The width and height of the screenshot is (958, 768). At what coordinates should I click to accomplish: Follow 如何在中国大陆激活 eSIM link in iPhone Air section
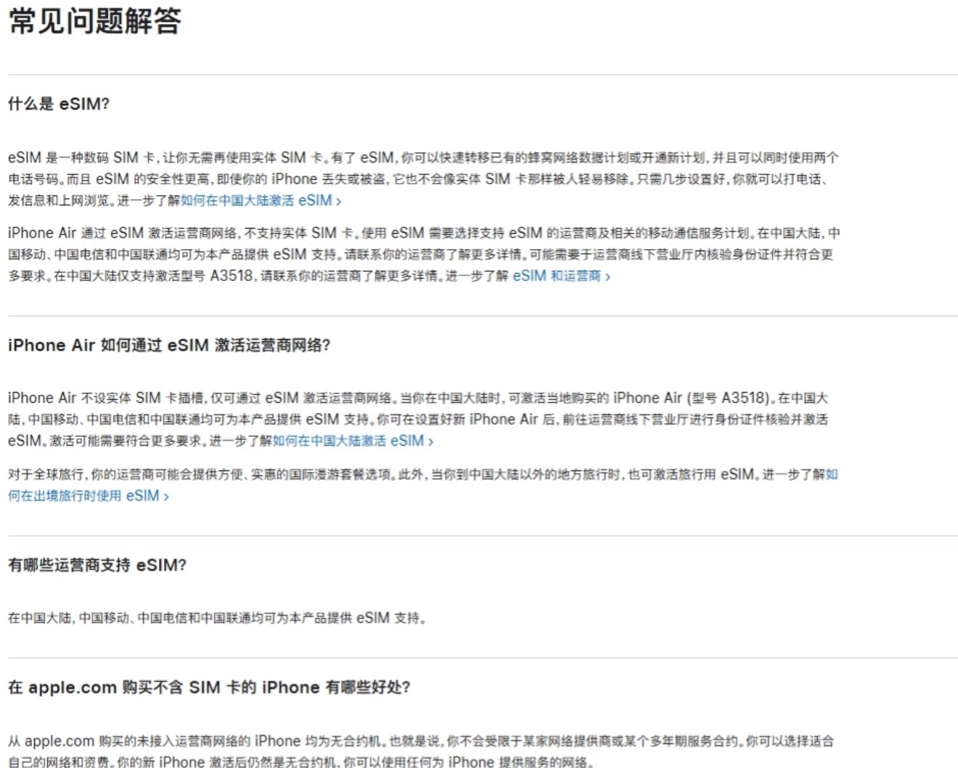(x=353, y=441)
